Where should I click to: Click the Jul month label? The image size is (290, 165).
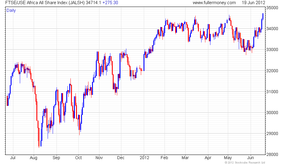[13, 158]
